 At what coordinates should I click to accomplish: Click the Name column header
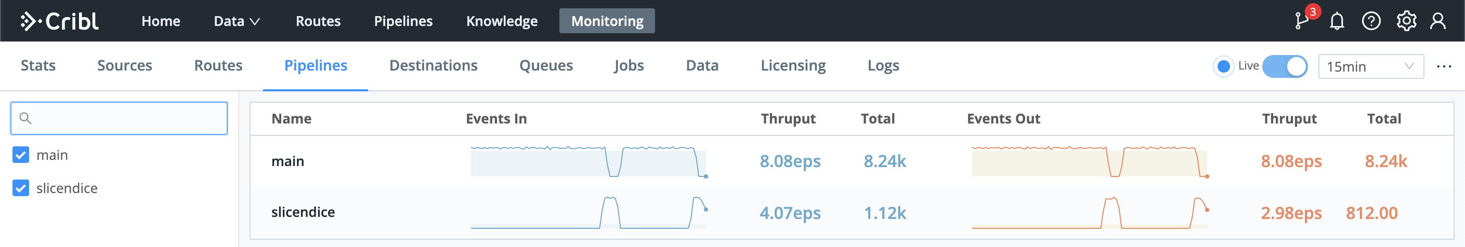[291, 119]
